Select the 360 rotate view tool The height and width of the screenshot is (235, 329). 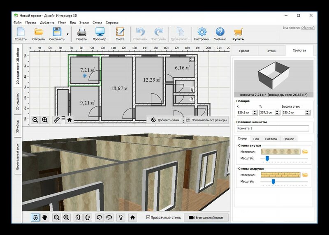pos(35,217)
